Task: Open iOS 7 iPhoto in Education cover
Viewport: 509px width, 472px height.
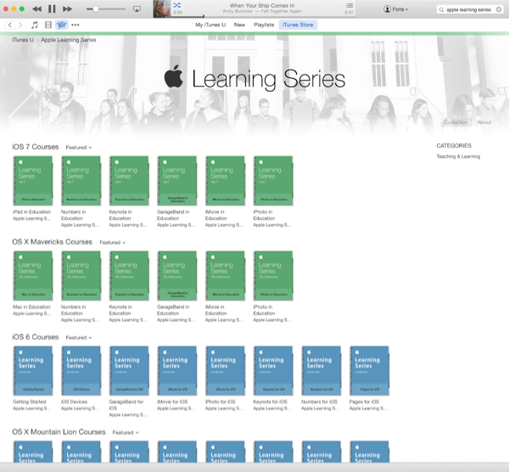Action: [273, 181]
